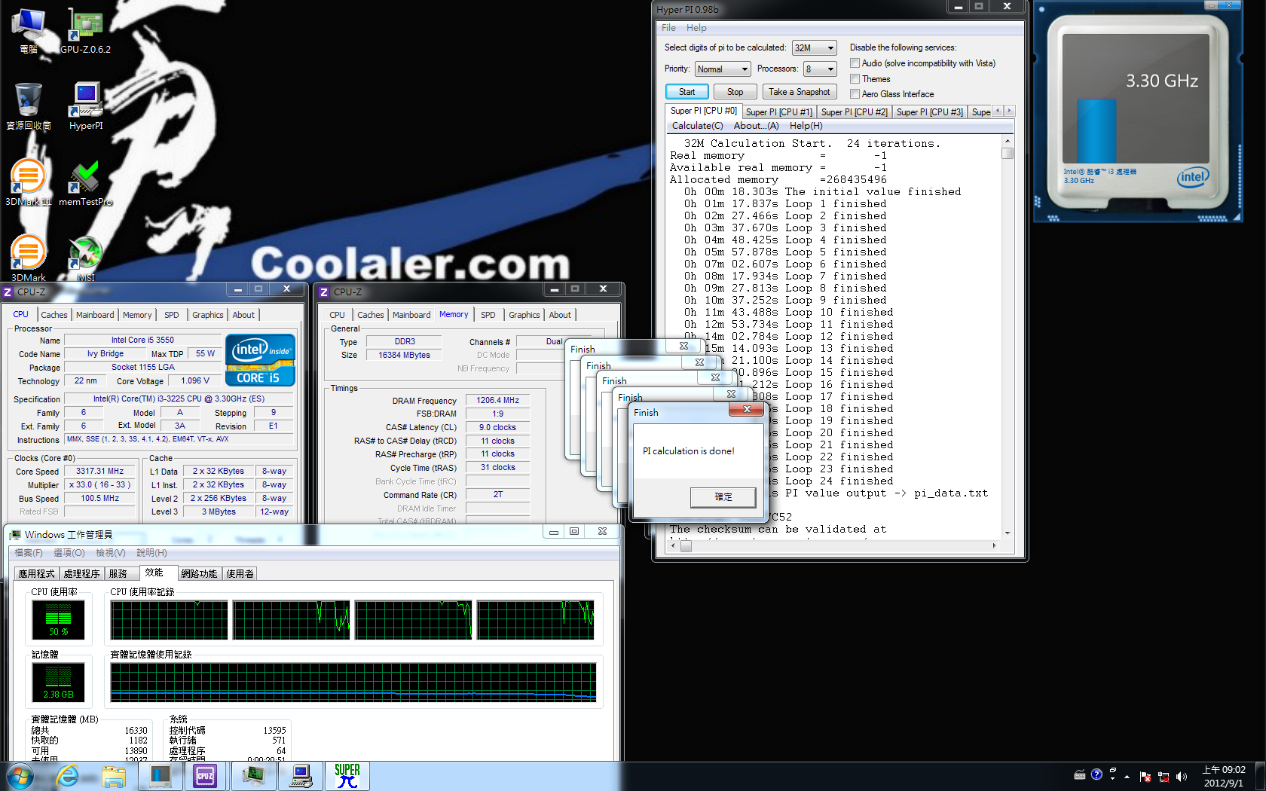Click the Intel Core i5 logo in CPU-Z
The image size is (1266, 791).
(x=261, y=360)
